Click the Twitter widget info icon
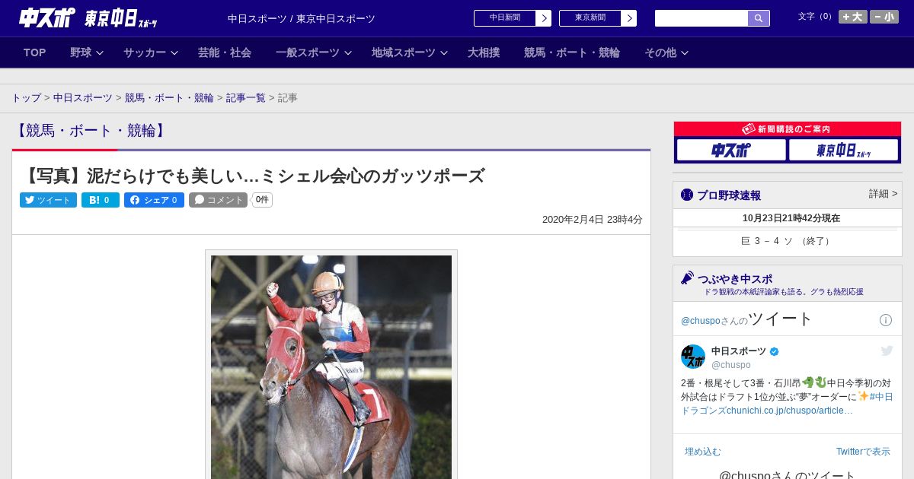914x479 pixels. 886,320
